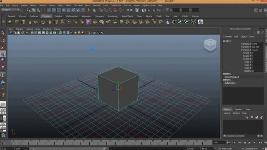The image size is (267, 150).
Task: Create a polygon cube from the shelf
Action: click(x=17, y=22)
